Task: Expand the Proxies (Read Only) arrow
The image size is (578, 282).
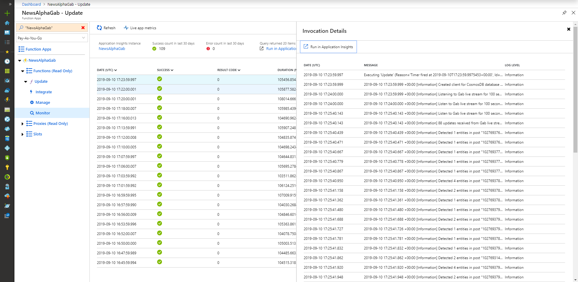Action: pos(23,124)
